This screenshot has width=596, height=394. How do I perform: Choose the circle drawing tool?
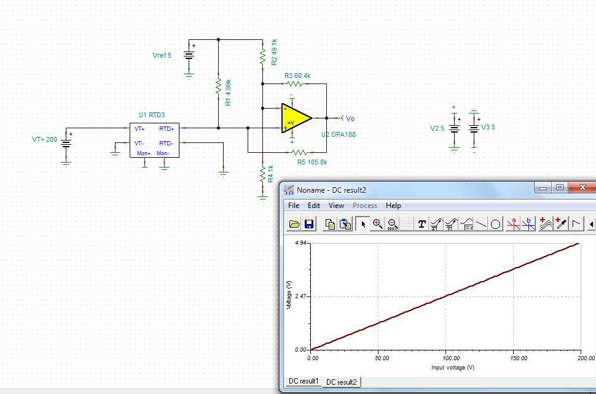496,225
